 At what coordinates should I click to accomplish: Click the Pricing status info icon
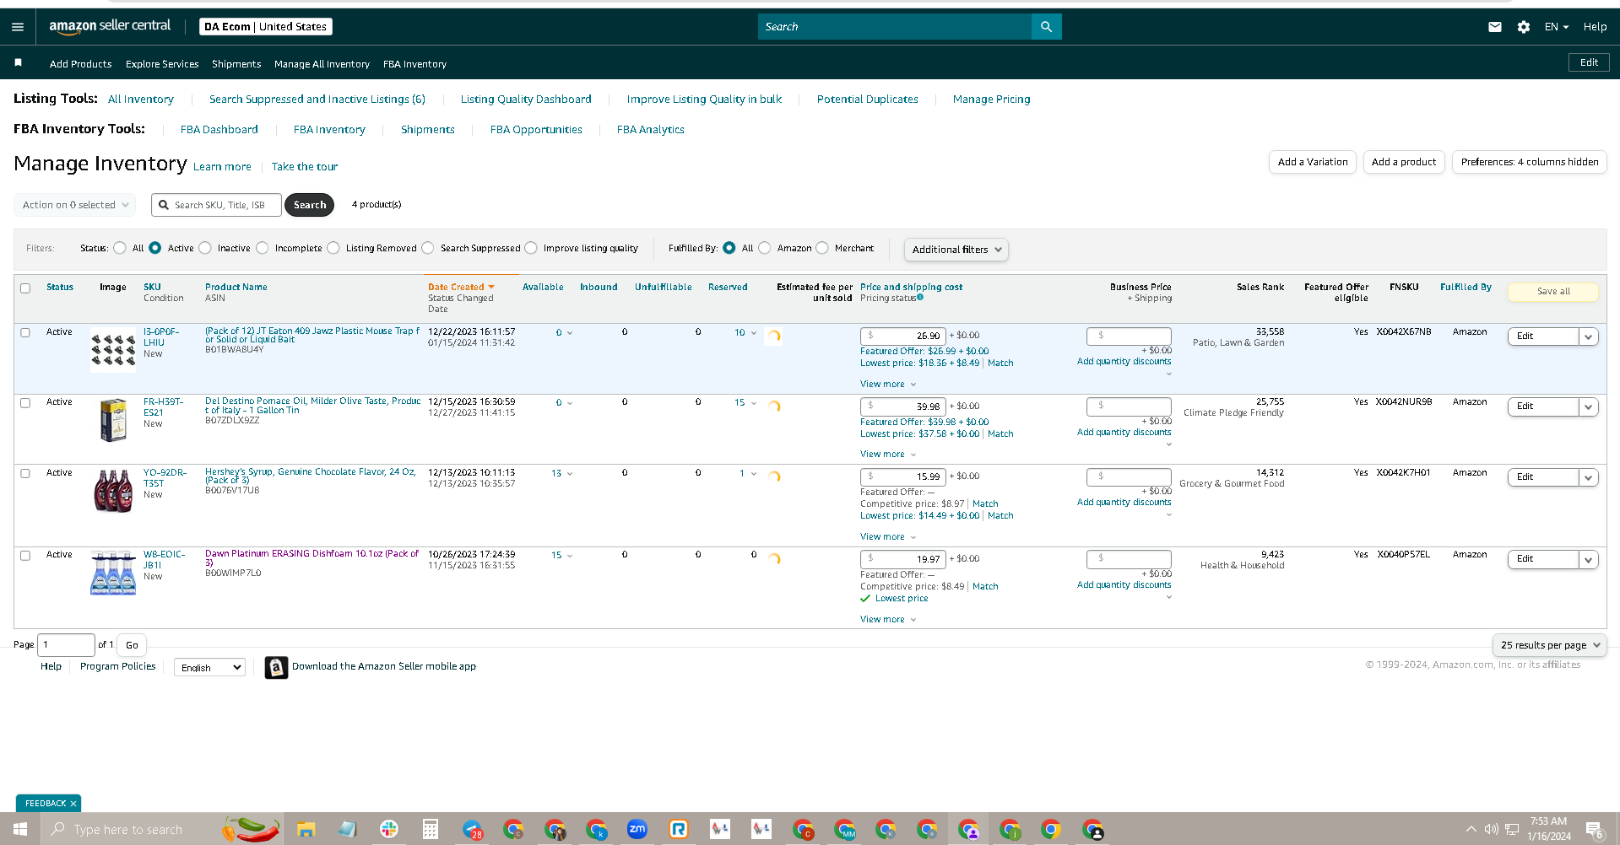pos(920,297)
